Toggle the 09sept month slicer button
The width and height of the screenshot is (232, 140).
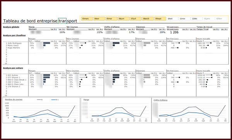coord(160,19)
